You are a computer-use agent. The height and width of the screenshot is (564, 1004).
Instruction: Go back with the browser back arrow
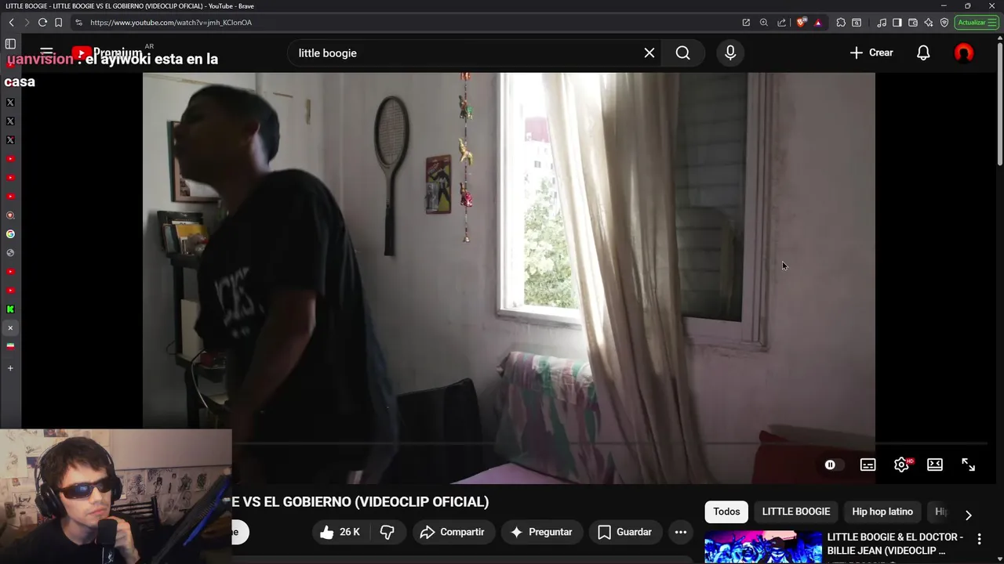(x=11, y=23)
